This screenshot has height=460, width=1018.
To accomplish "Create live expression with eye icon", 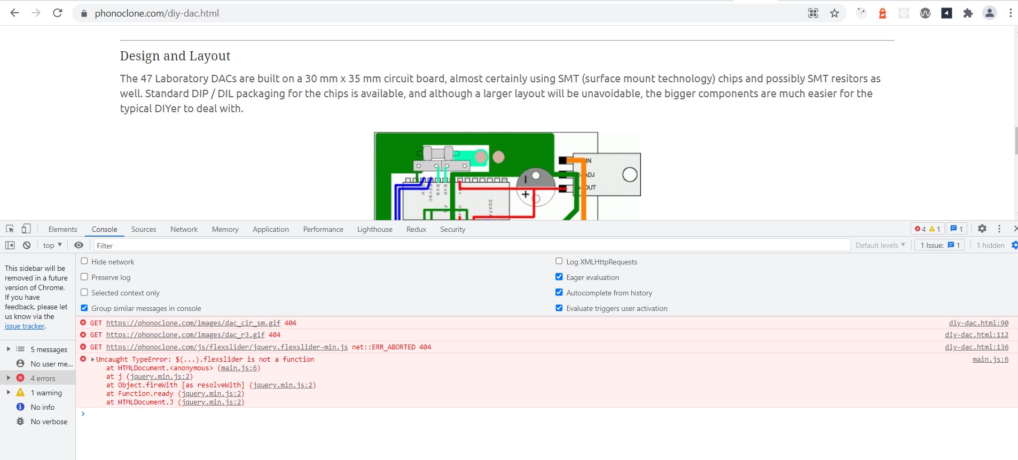I will coord(79,245).
